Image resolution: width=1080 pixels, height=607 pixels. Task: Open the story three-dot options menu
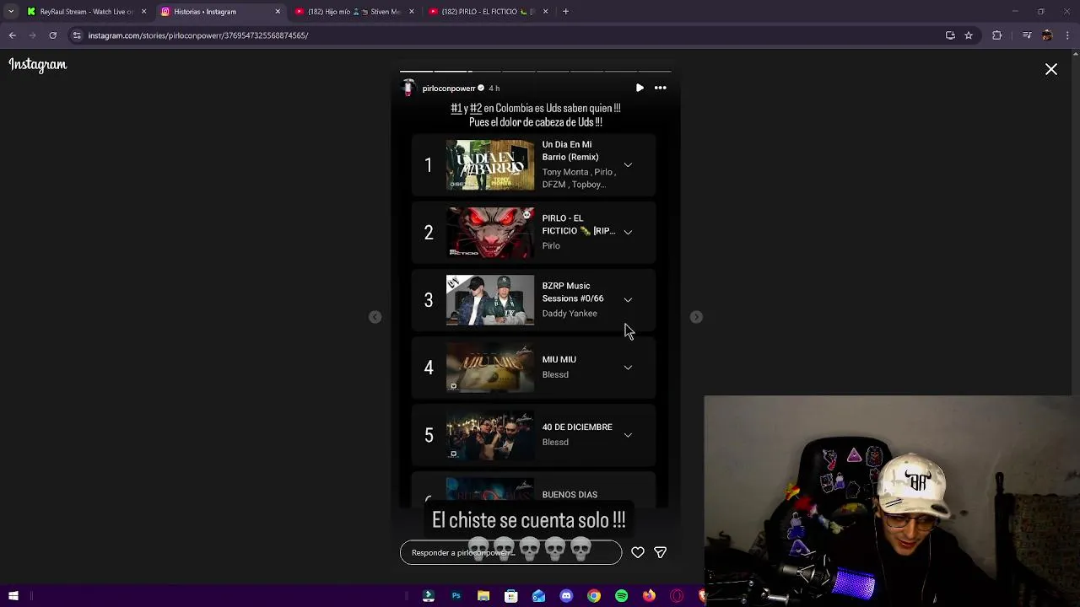click(x=661, y=88)
